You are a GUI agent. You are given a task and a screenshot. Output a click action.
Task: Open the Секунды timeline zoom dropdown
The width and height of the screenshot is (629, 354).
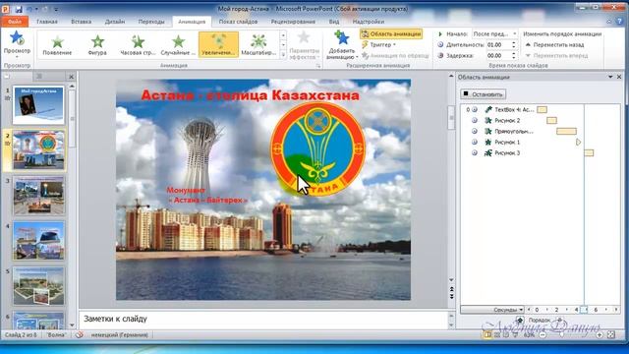493,310
